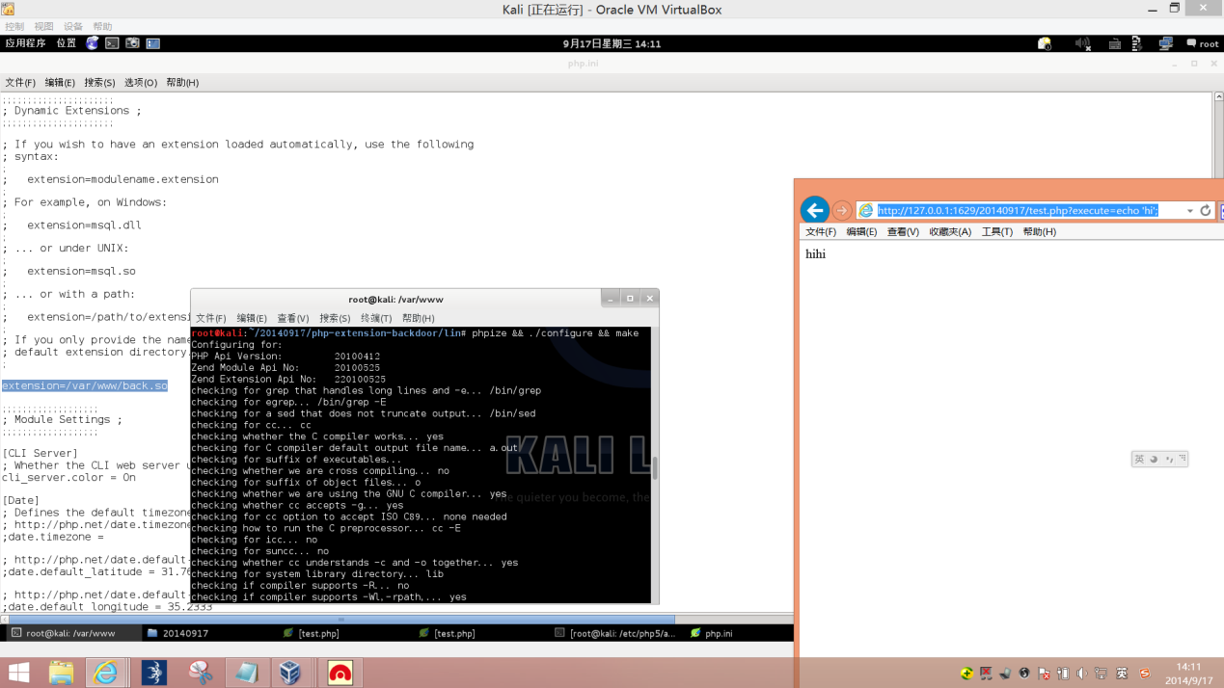Click the terminal window's vertical scrollbar
This screenshot has height=688, width=1224.
[x=655, y=468]
